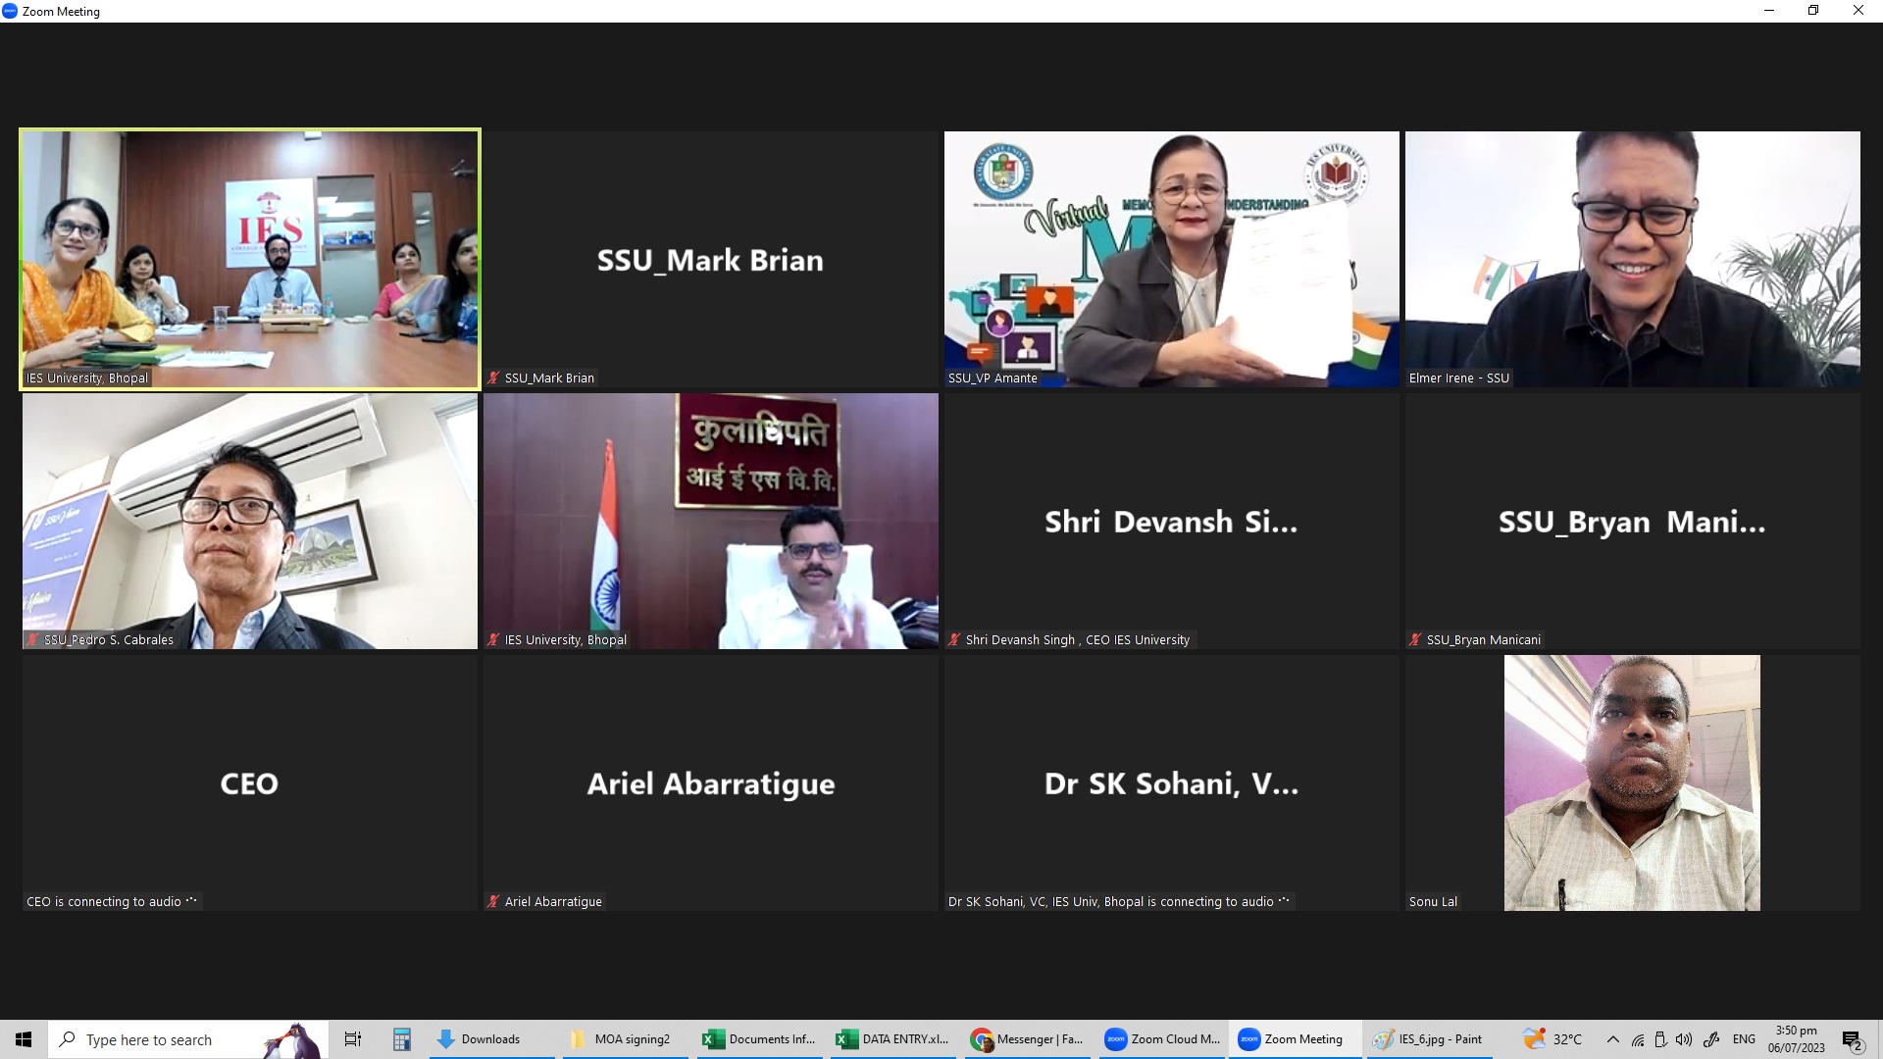Switch to IES_6.jpg Paint window
1883x1059 pixels.
(x=1428, y=1039)
